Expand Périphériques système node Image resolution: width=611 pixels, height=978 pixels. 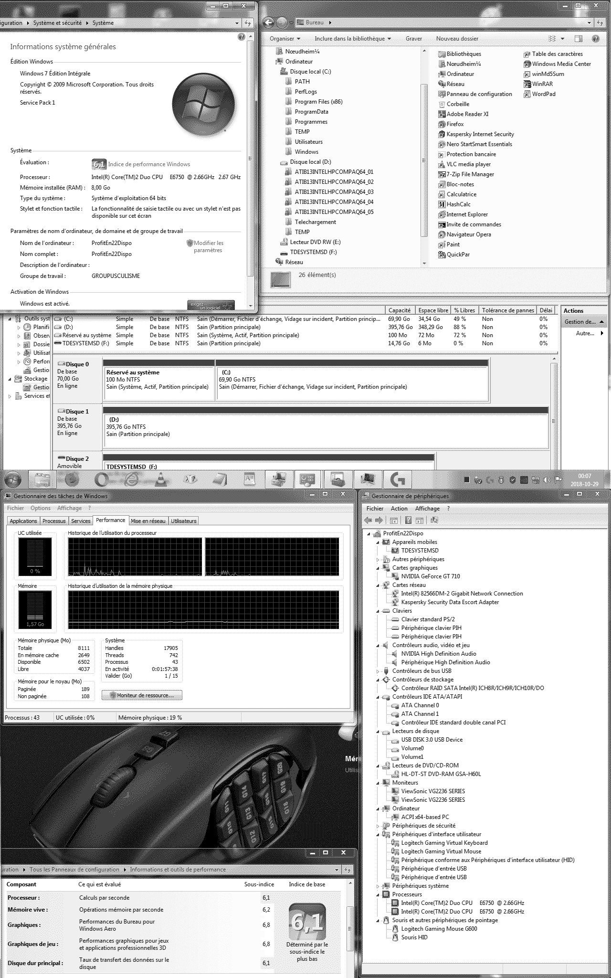(378, 886)
